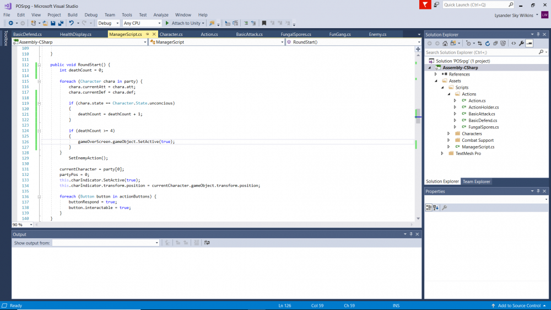Image resolution: width=551 pixels, height=310 pixels.
Task: Open the 'Show output from' dropdown
Action: pos(105,243)
